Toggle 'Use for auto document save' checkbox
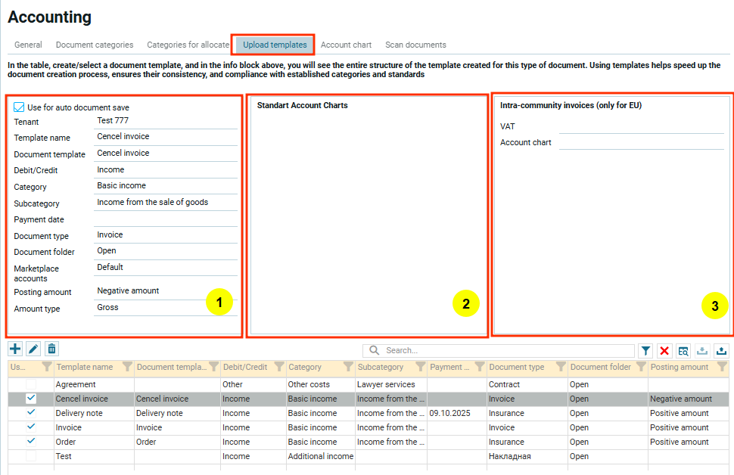Screen dimensions: 734x475 pos(20,107)
